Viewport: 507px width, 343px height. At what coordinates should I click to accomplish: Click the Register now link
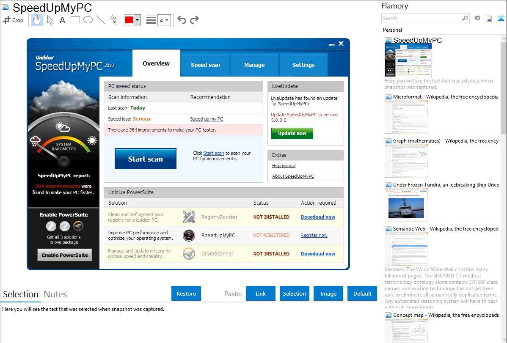tap(314, 235)
